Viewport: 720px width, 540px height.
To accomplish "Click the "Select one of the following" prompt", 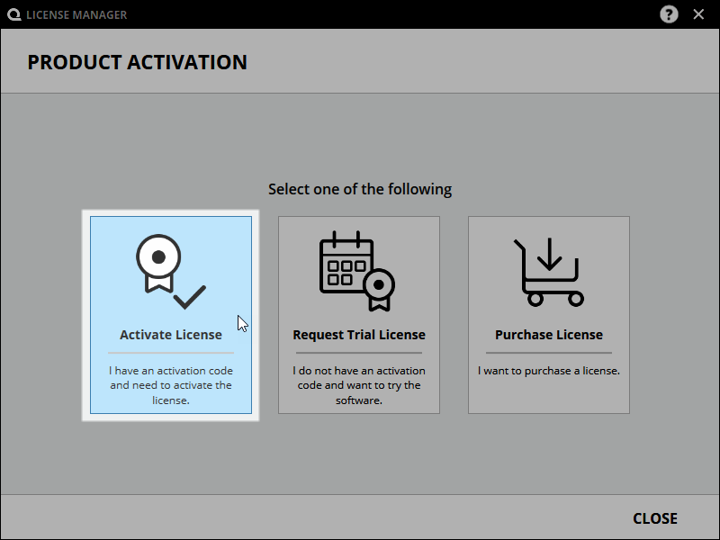I will tap(360, 189).
